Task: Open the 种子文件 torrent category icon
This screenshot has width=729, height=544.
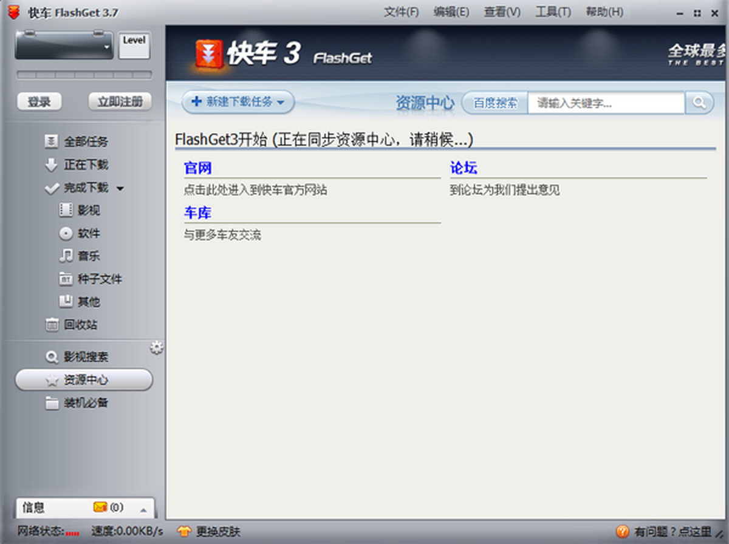Action: (x=67, y=279)
